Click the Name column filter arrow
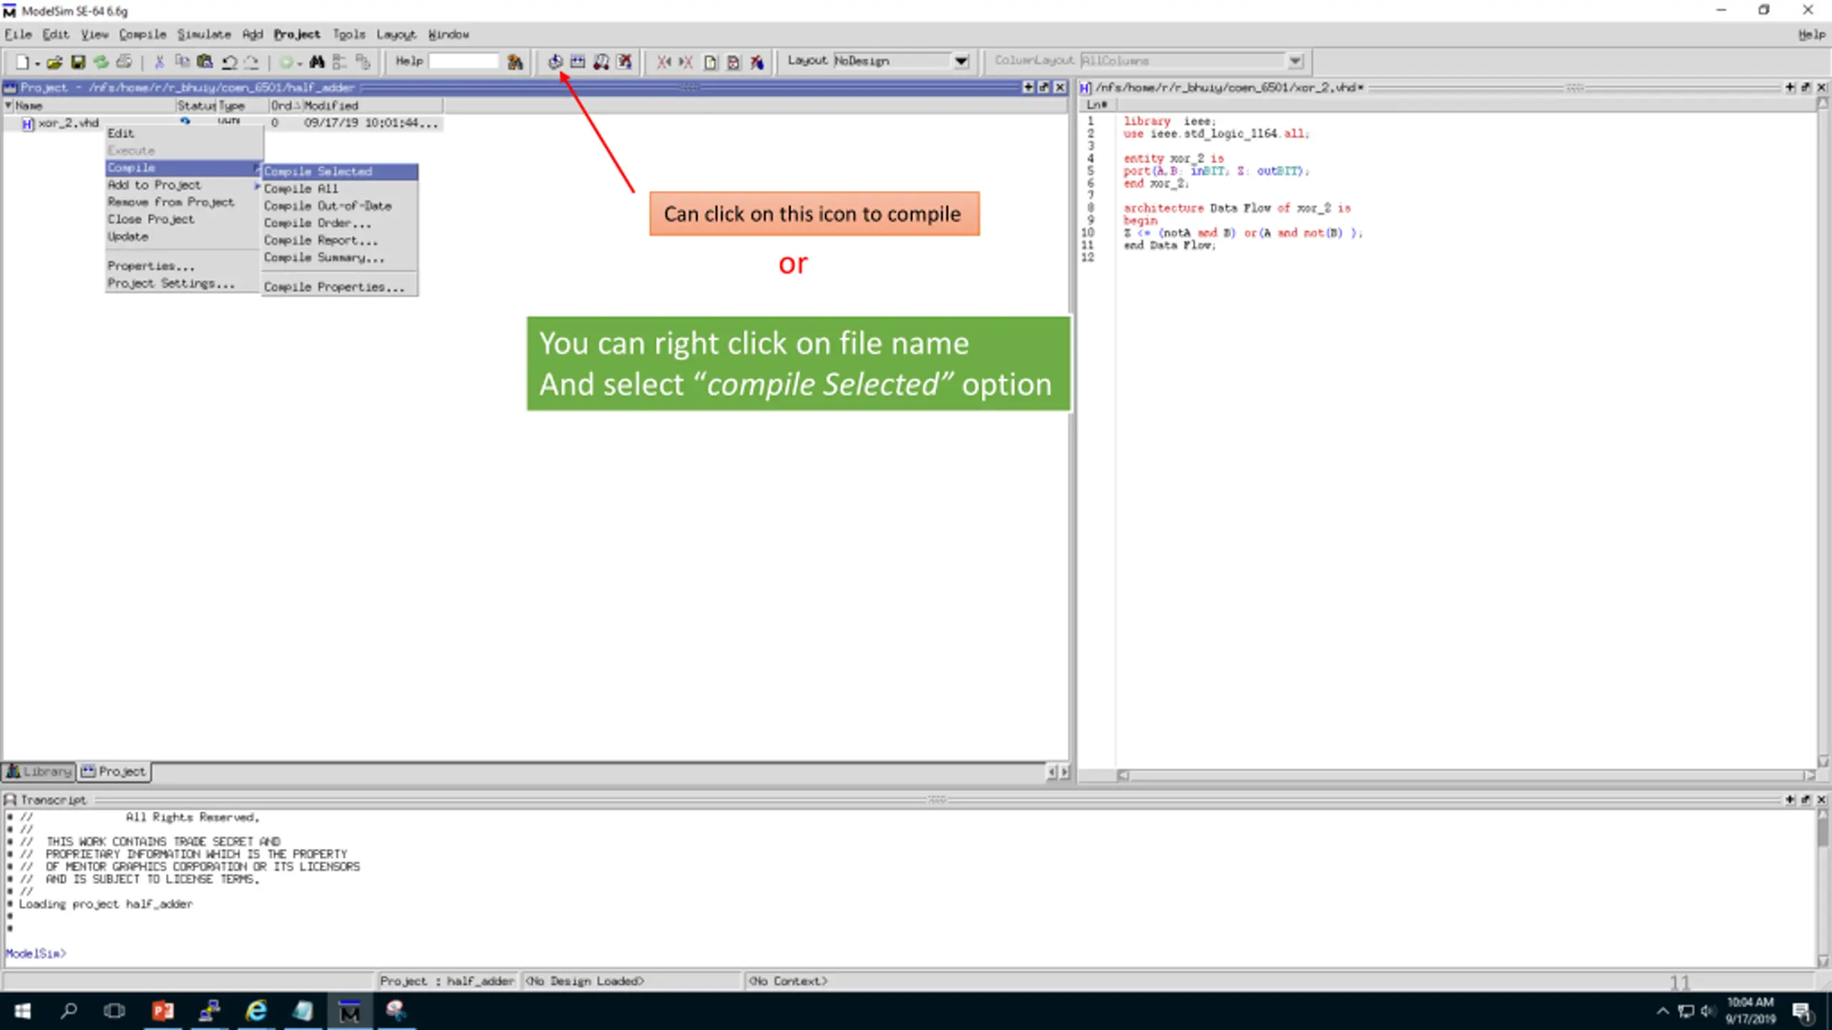This screenshot has height=1030, width=1832. click(9, 105)
